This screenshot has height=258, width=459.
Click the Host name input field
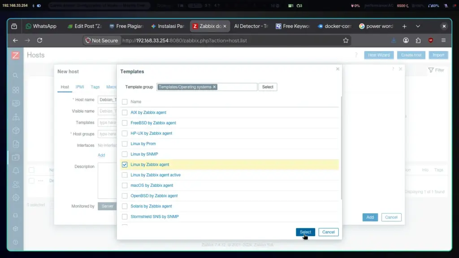[108, 100]
